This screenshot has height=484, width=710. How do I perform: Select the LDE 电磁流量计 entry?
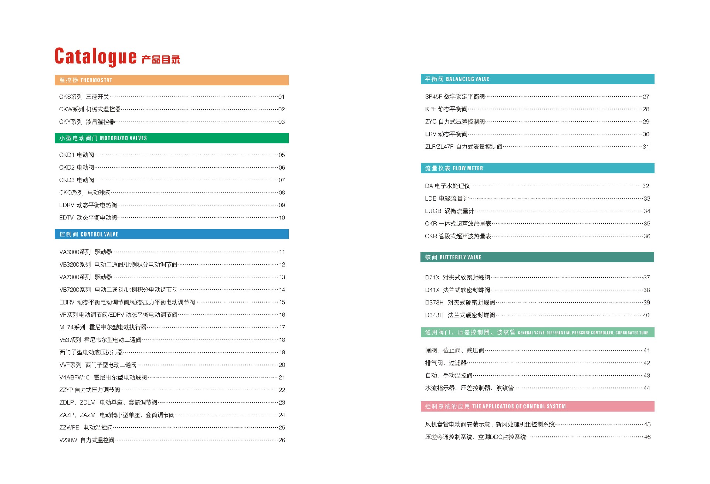pyautogui.click(x=447, y=198)
